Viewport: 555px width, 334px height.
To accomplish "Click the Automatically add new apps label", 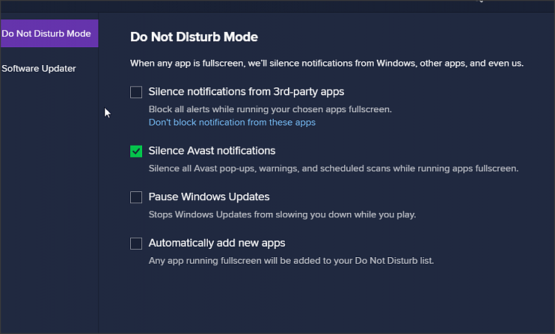I will (217, 243).
